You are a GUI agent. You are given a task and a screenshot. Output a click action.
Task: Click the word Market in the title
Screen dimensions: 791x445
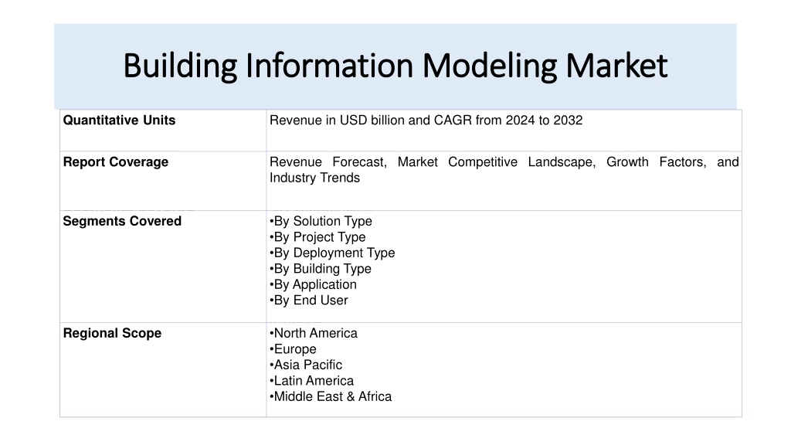coord(616,66)
